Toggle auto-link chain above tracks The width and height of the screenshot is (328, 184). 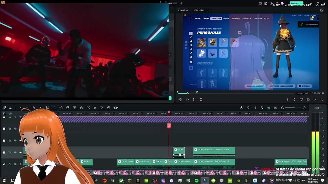pos(10,114)
